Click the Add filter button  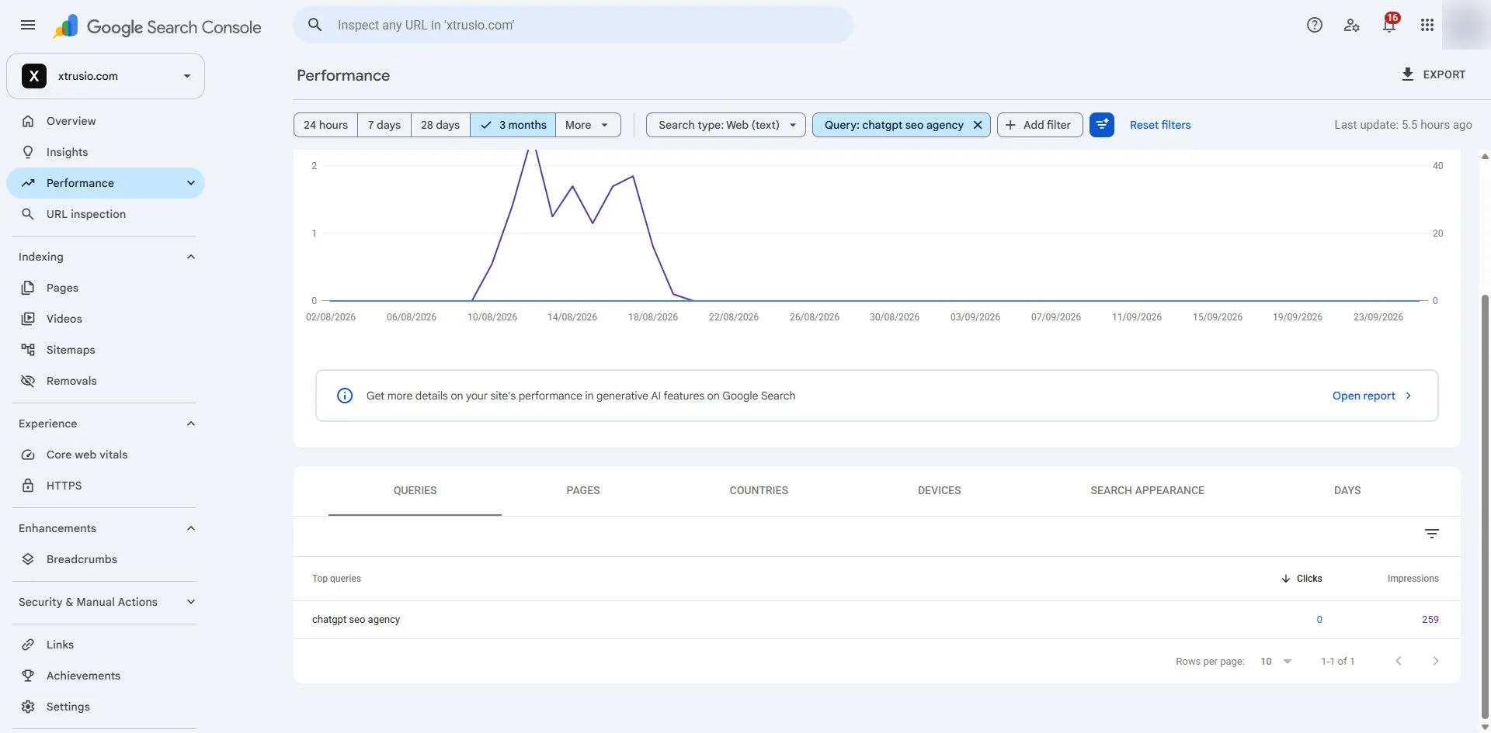1039,125
